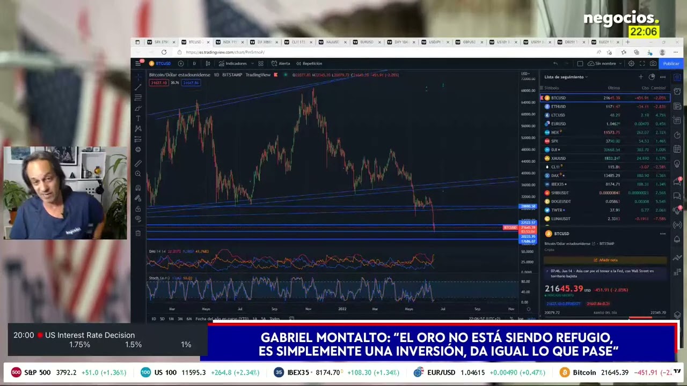Expand the Lista de seguimiento dropdown

pos(566,77)
